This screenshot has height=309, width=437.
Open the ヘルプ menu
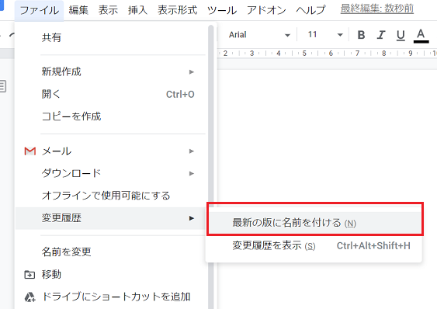310,10
